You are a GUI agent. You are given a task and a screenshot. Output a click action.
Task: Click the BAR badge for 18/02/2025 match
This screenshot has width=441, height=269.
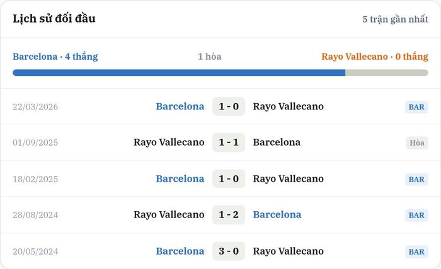tap(416, 179)
